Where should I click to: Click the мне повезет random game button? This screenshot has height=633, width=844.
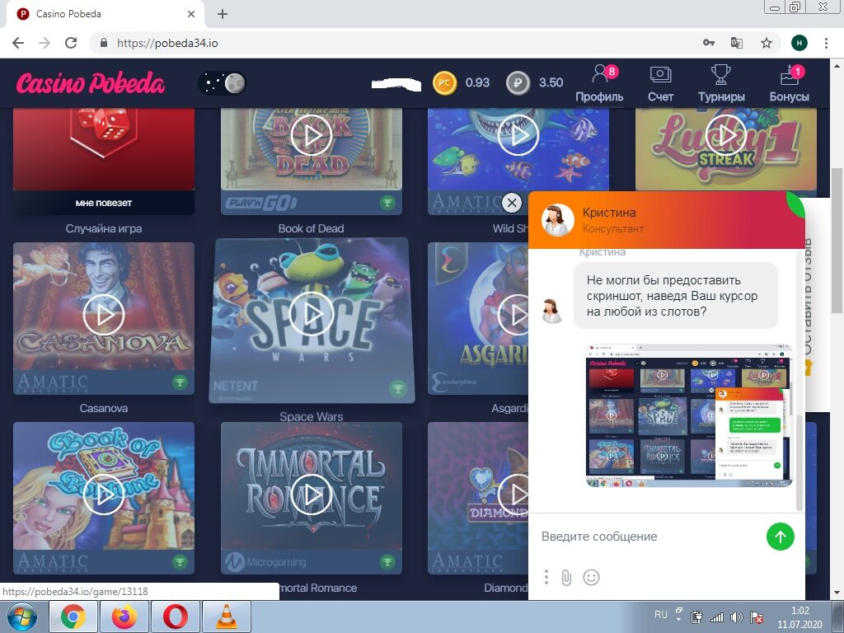point(103,203)
